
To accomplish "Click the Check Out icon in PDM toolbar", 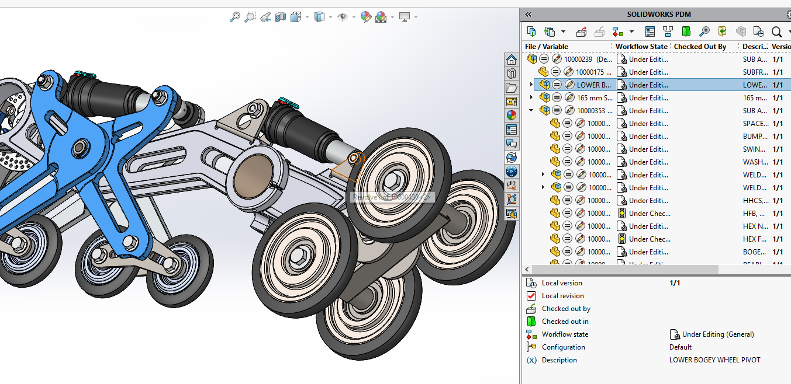I will [582, 31].
